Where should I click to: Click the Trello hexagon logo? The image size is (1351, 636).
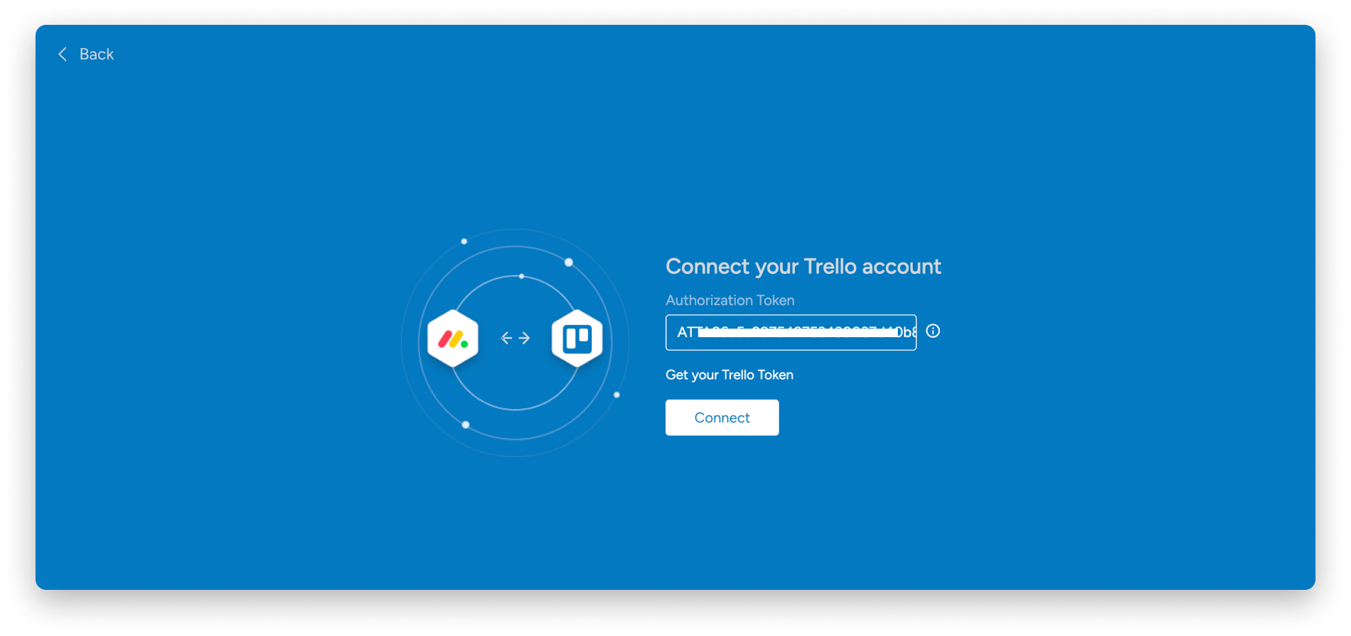point(577,339)
